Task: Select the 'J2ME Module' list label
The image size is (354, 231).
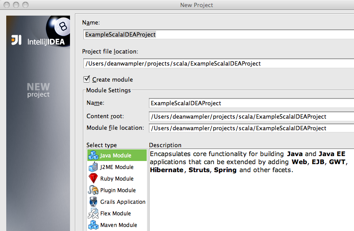Action: (117, 167)
